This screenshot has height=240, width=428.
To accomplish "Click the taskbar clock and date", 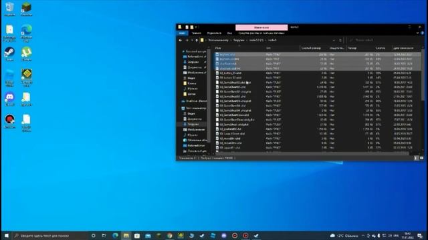I will [x=407, y=235].
